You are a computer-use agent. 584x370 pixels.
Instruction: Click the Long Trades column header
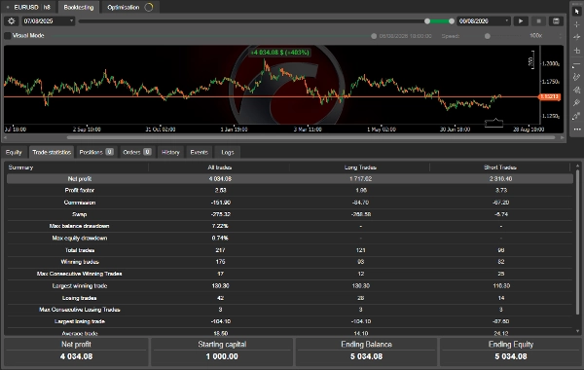coord(360,167)
